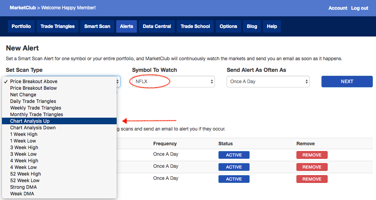Select 52 Week Low scan
The image size is (376, 200).
(x=59, y=181)
